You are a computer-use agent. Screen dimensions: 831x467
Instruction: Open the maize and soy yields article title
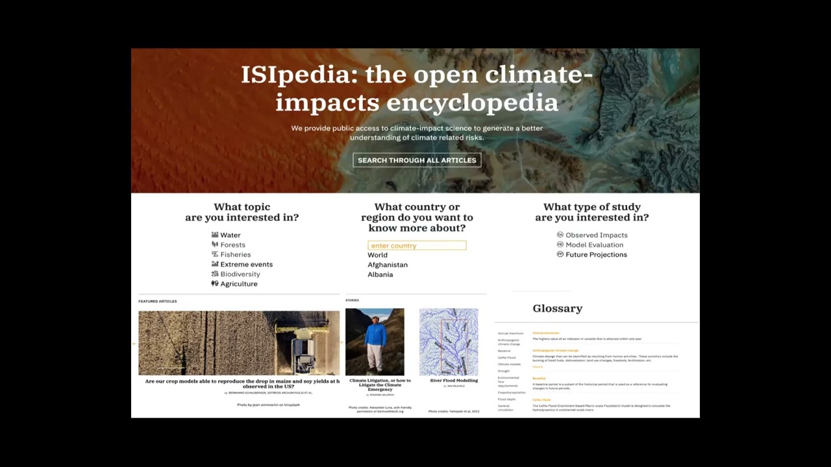[242, 384]
